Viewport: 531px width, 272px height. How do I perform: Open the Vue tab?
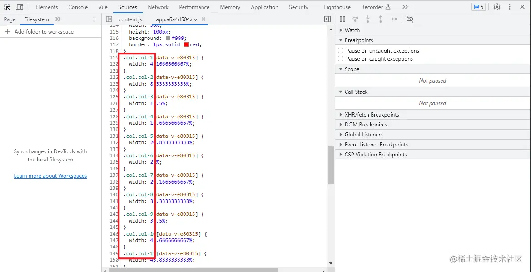[103, 7]
